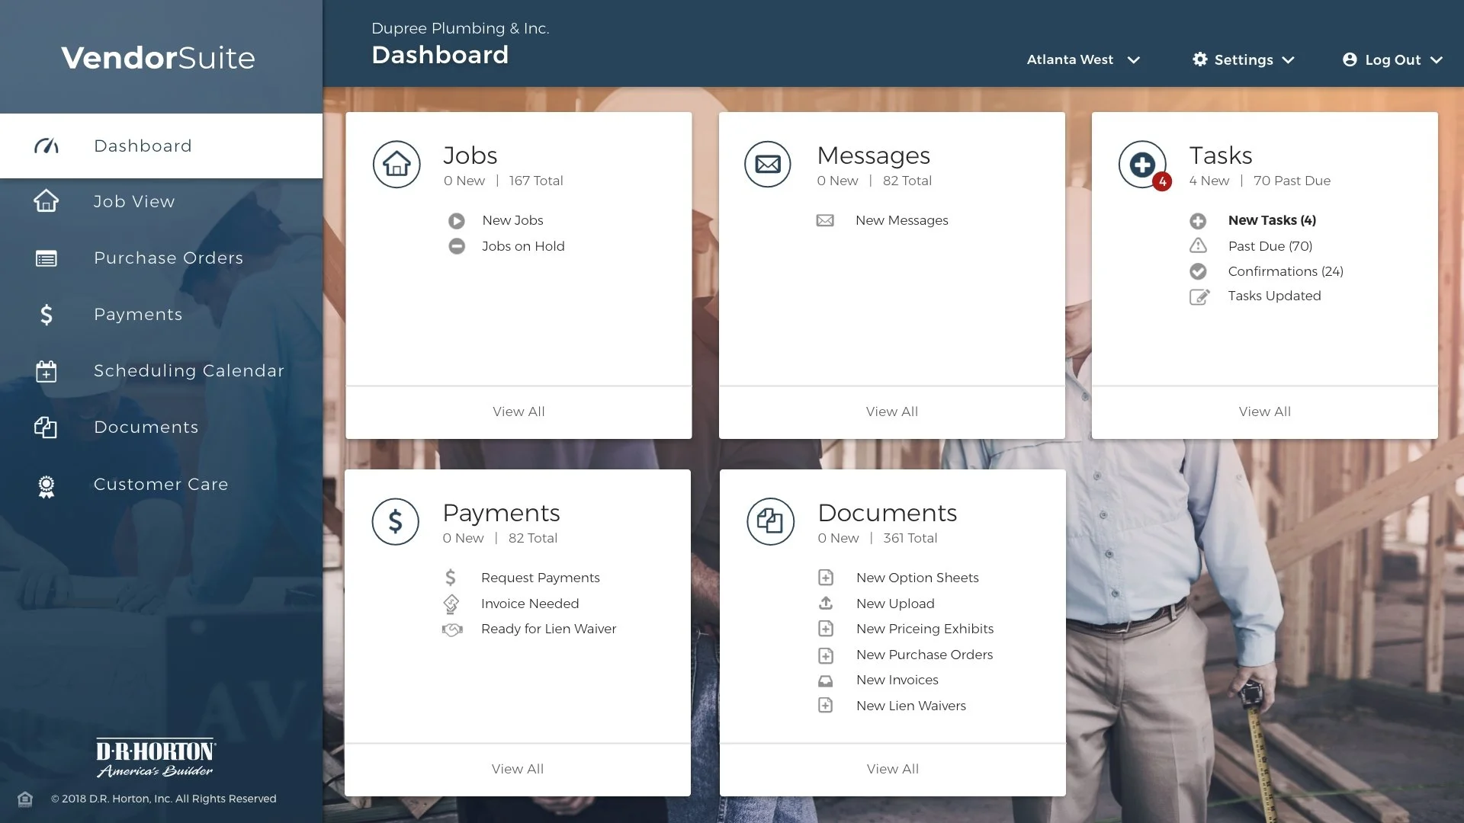Click the Messages envelope circle icon
Image resolution: width=1464 pixels, height=823 pixels.
[x=768, y=164]
